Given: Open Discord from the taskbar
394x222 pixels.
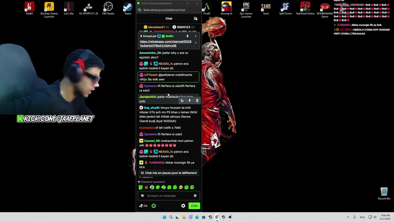Looking at the screenshot, I should pos(191,217).
